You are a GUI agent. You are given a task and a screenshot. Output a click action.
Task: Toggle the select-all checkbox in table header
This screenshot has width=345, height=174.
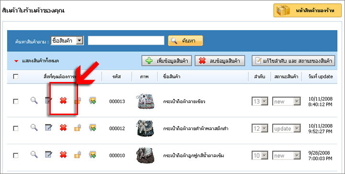pyautogui.click(x=16, y=77)
